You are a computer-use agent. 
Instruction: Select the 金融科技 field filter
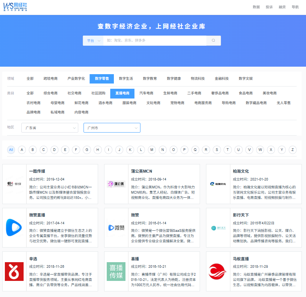222,79
